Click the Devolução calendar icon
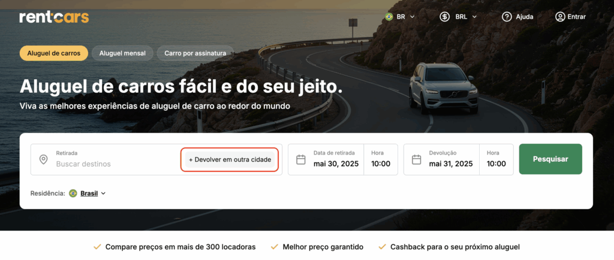This screenshot has height=260, width=614. click(x=417, y=159)
